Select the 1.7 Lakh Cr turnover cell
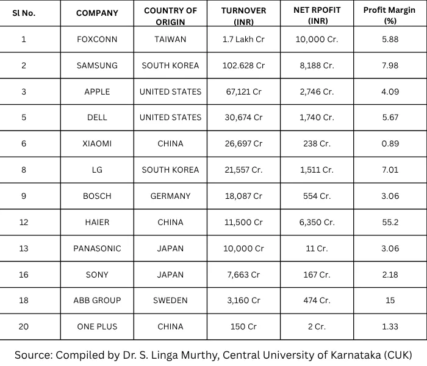The image size is (427, 366). 243,39
